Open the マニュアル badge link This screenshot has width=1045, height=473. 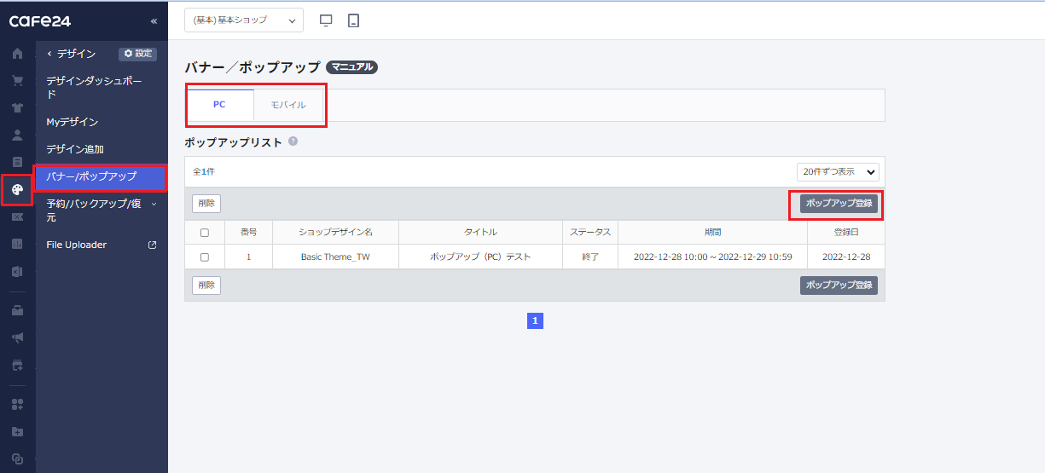[351, 66]
